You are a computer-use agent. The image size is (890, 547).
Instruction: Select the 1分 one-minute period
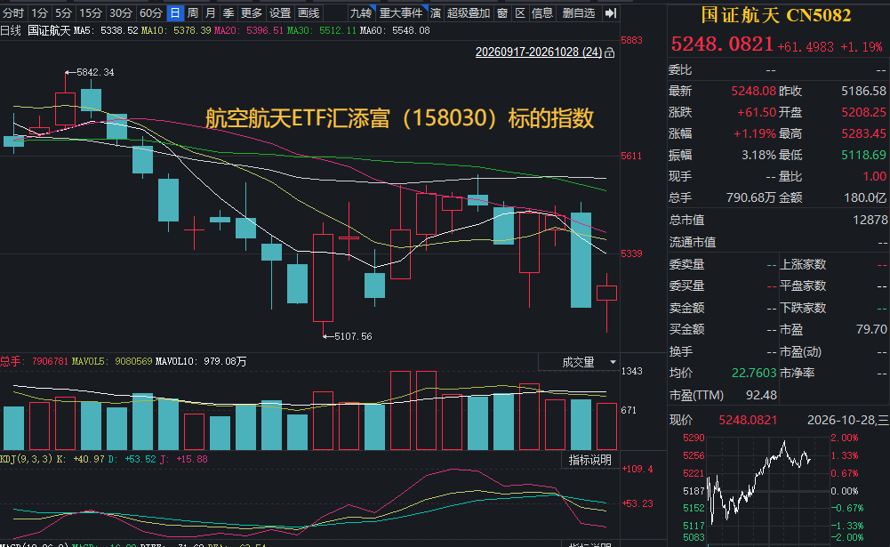[x=39, y=13]
